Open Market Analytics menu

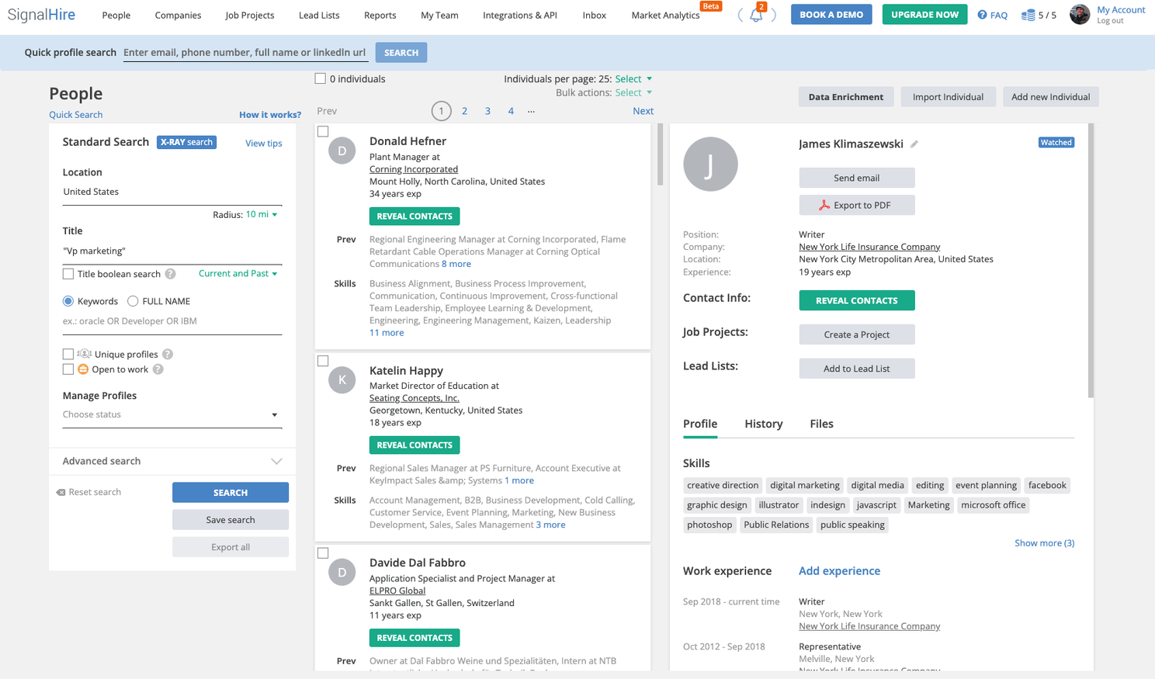[x=665, y=16]
